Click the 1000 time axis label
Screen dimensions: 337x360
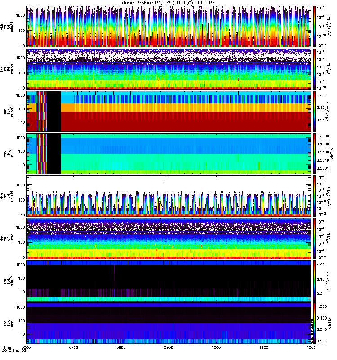click(216, 347)
